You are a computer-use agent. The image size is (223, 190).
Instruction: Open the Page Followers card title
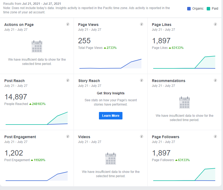pyautogui.click(x=166, y=137)
